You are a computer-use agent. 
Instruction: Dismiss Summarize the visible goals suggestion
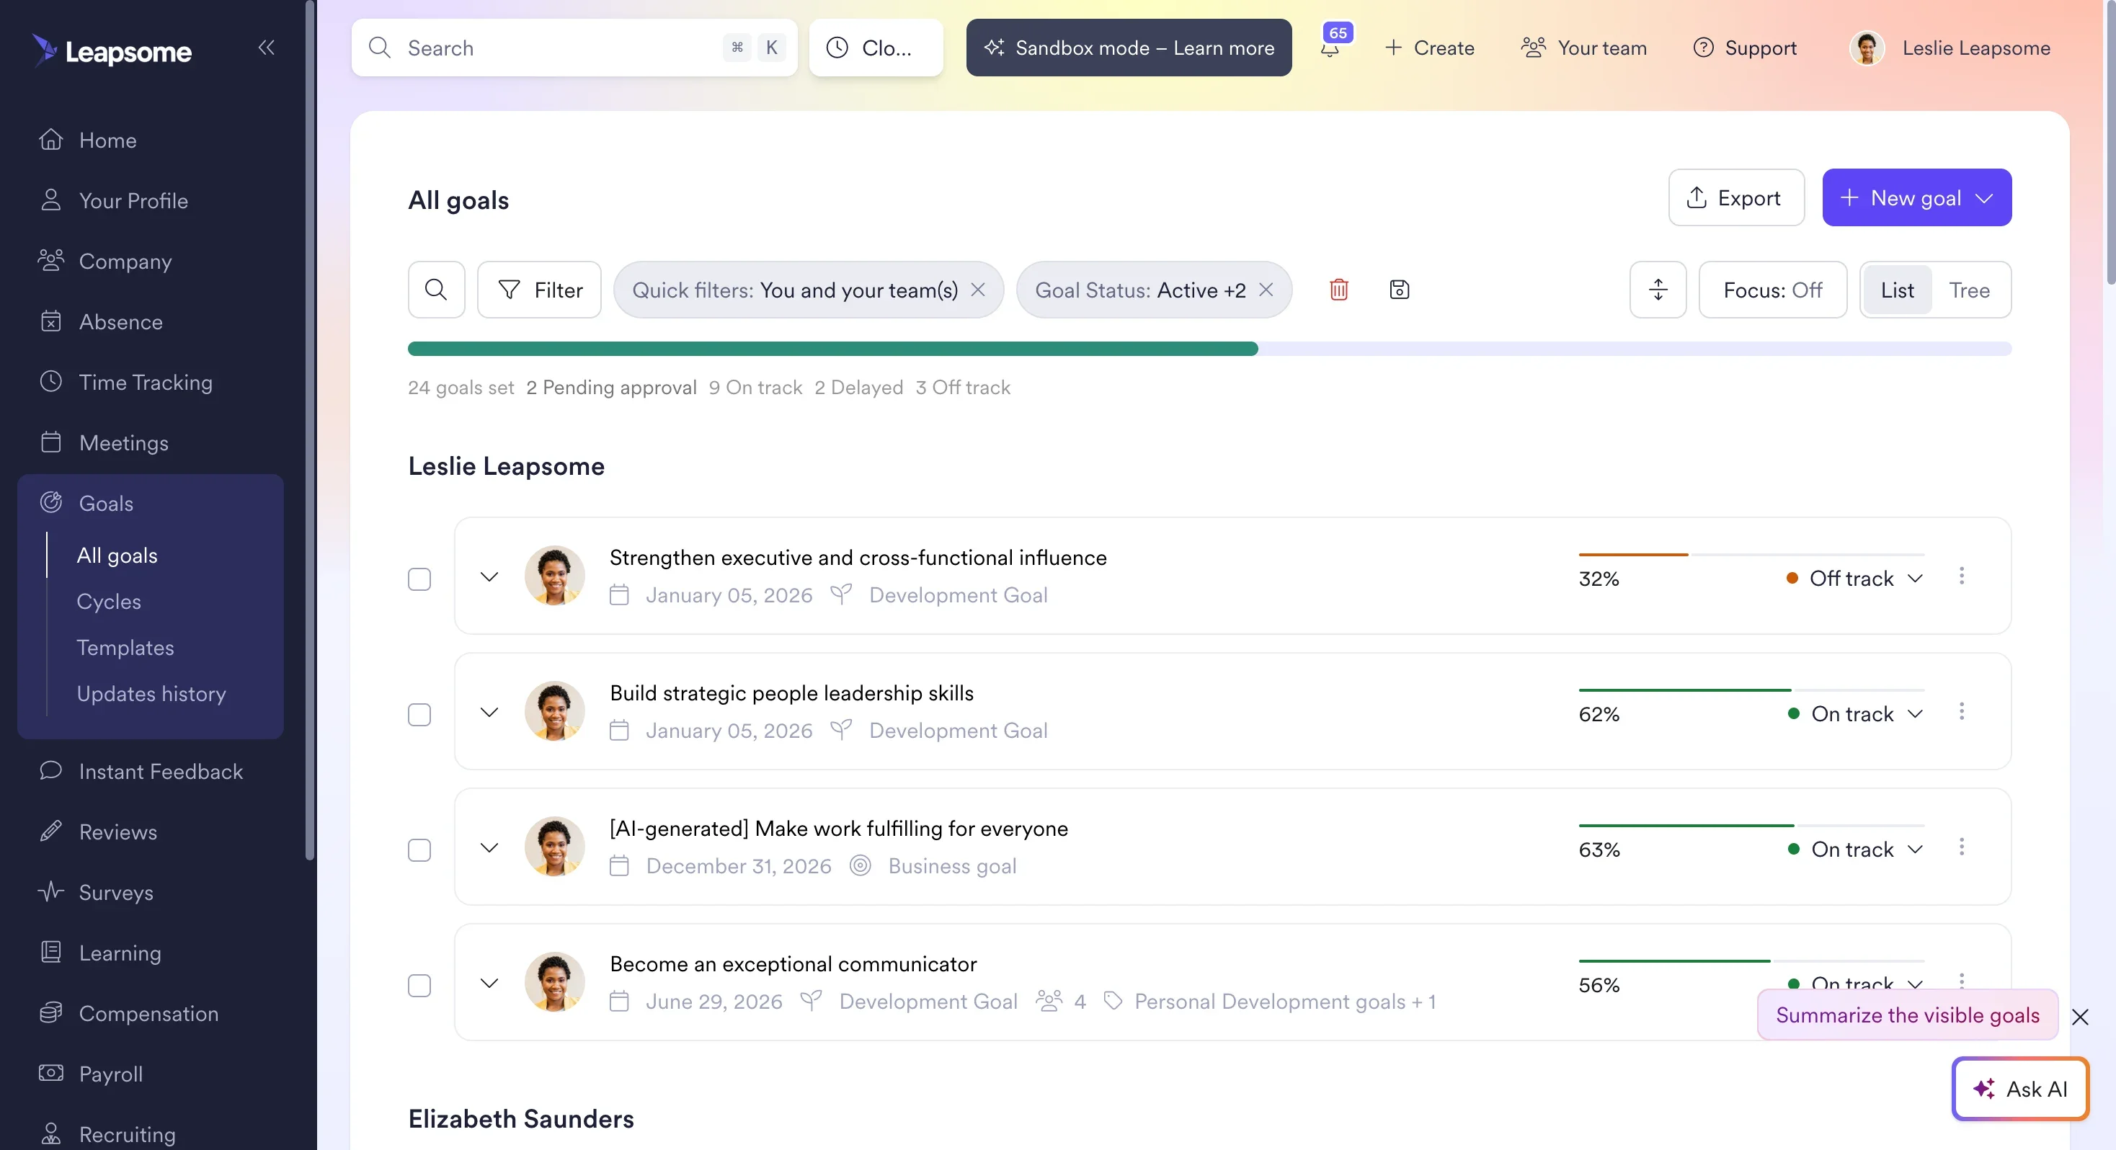pyautogui.click(x=2080, y=1017)
